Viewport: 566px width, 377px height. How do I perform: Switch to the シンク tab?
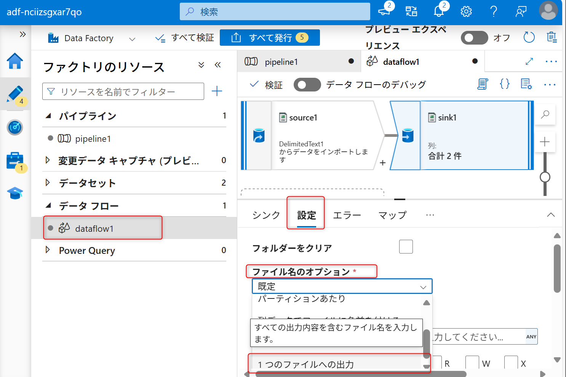point(265,215)
